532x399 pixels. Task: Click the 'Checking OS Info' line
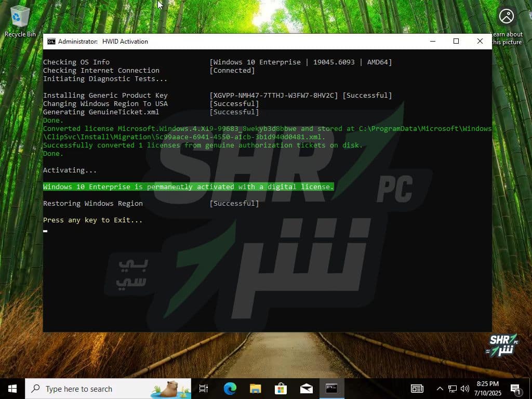tap(76, 62)
